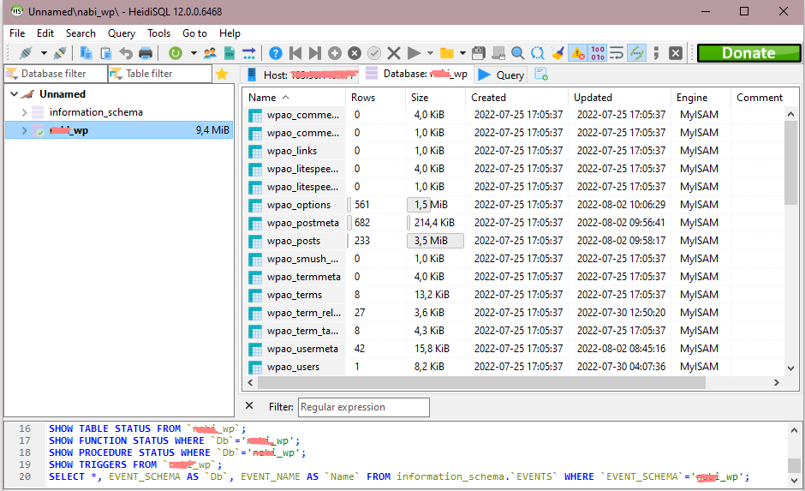Sort tables by Updated column header

click(618, 97)
